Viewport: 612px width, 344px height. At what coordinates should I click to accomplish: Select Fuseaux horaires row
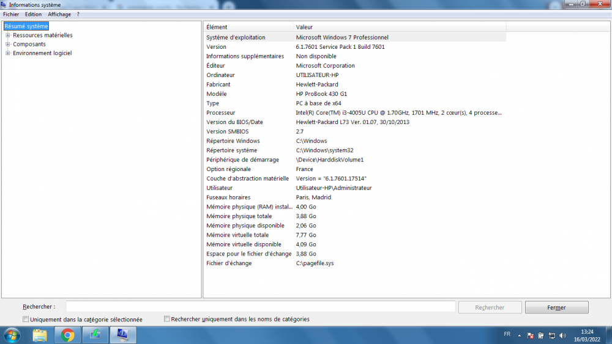point(355,197)
